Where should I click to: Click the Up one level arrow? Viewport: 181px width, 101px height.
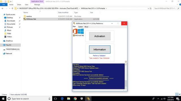click(12, 8)
